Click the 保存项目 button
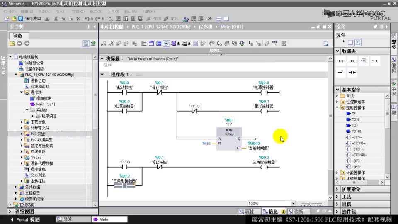The height and width of the screenshot is (224, 398). point(30,19)
